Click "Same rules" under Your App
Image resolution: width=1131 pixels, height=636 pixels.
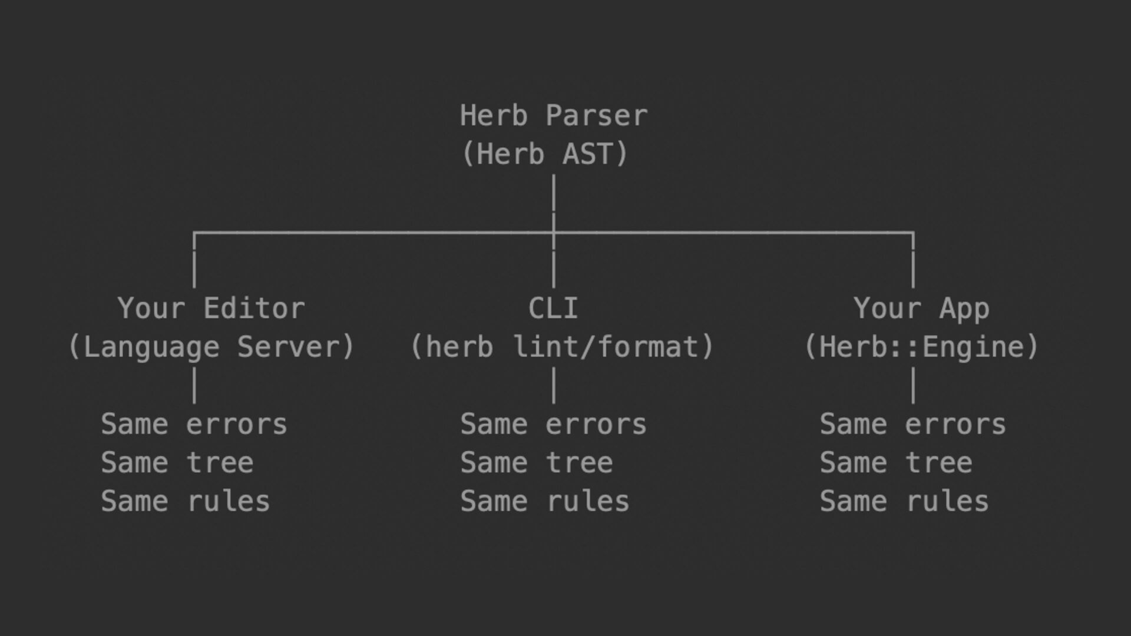[x=904, y=502]
